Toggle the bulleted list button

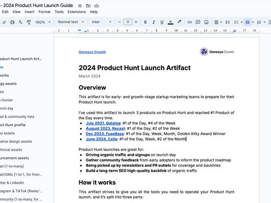[x=248, y=22]
